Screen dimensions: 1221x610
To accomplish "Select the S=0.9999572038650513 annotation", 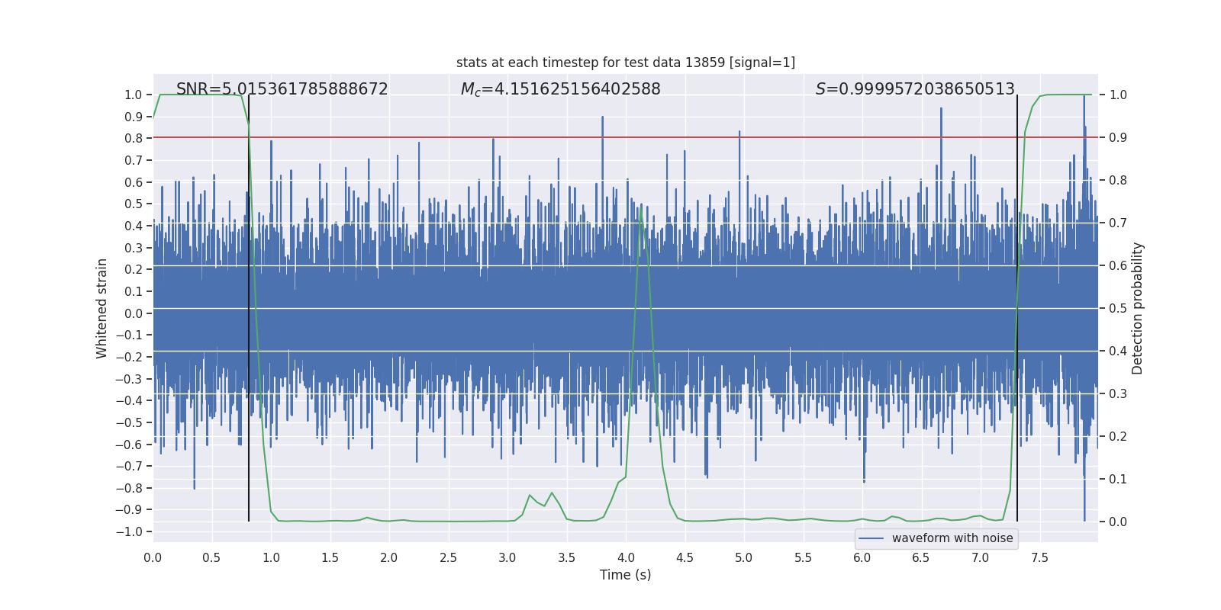I will coord(915,89).
